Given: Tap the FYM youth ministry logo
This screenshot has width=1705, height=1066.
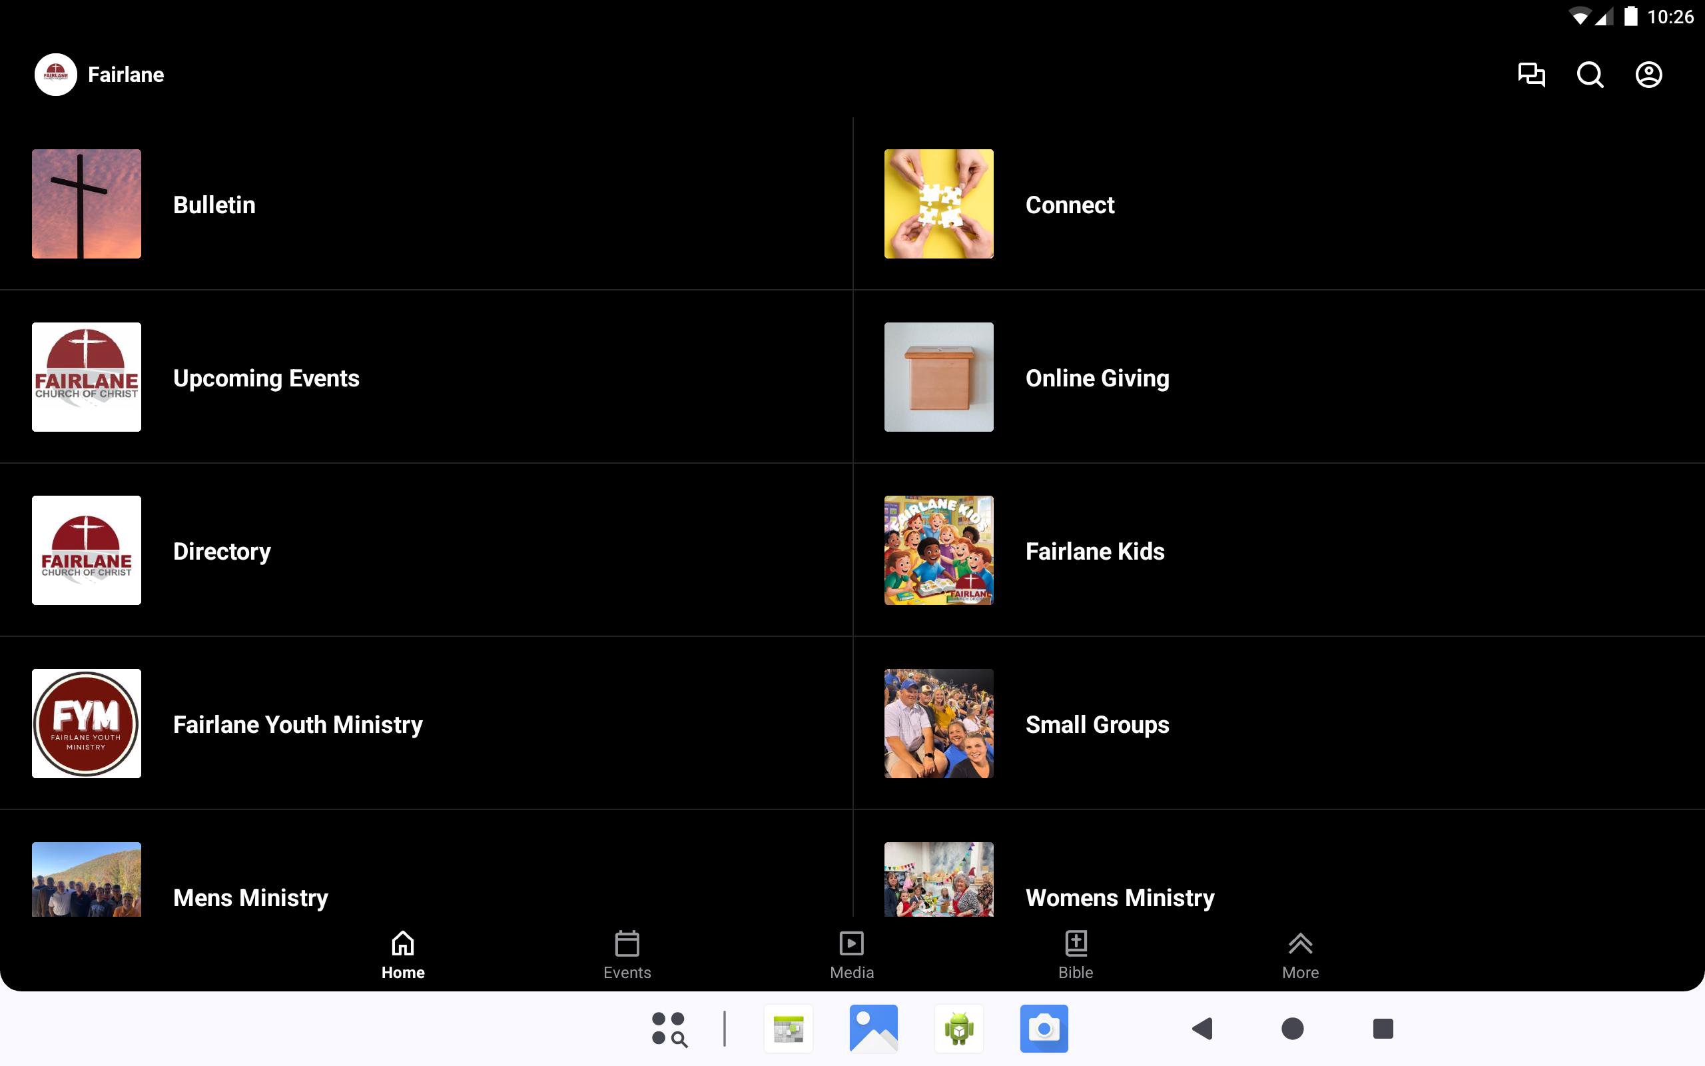Looking at the screenshot, I should [87, 724].
